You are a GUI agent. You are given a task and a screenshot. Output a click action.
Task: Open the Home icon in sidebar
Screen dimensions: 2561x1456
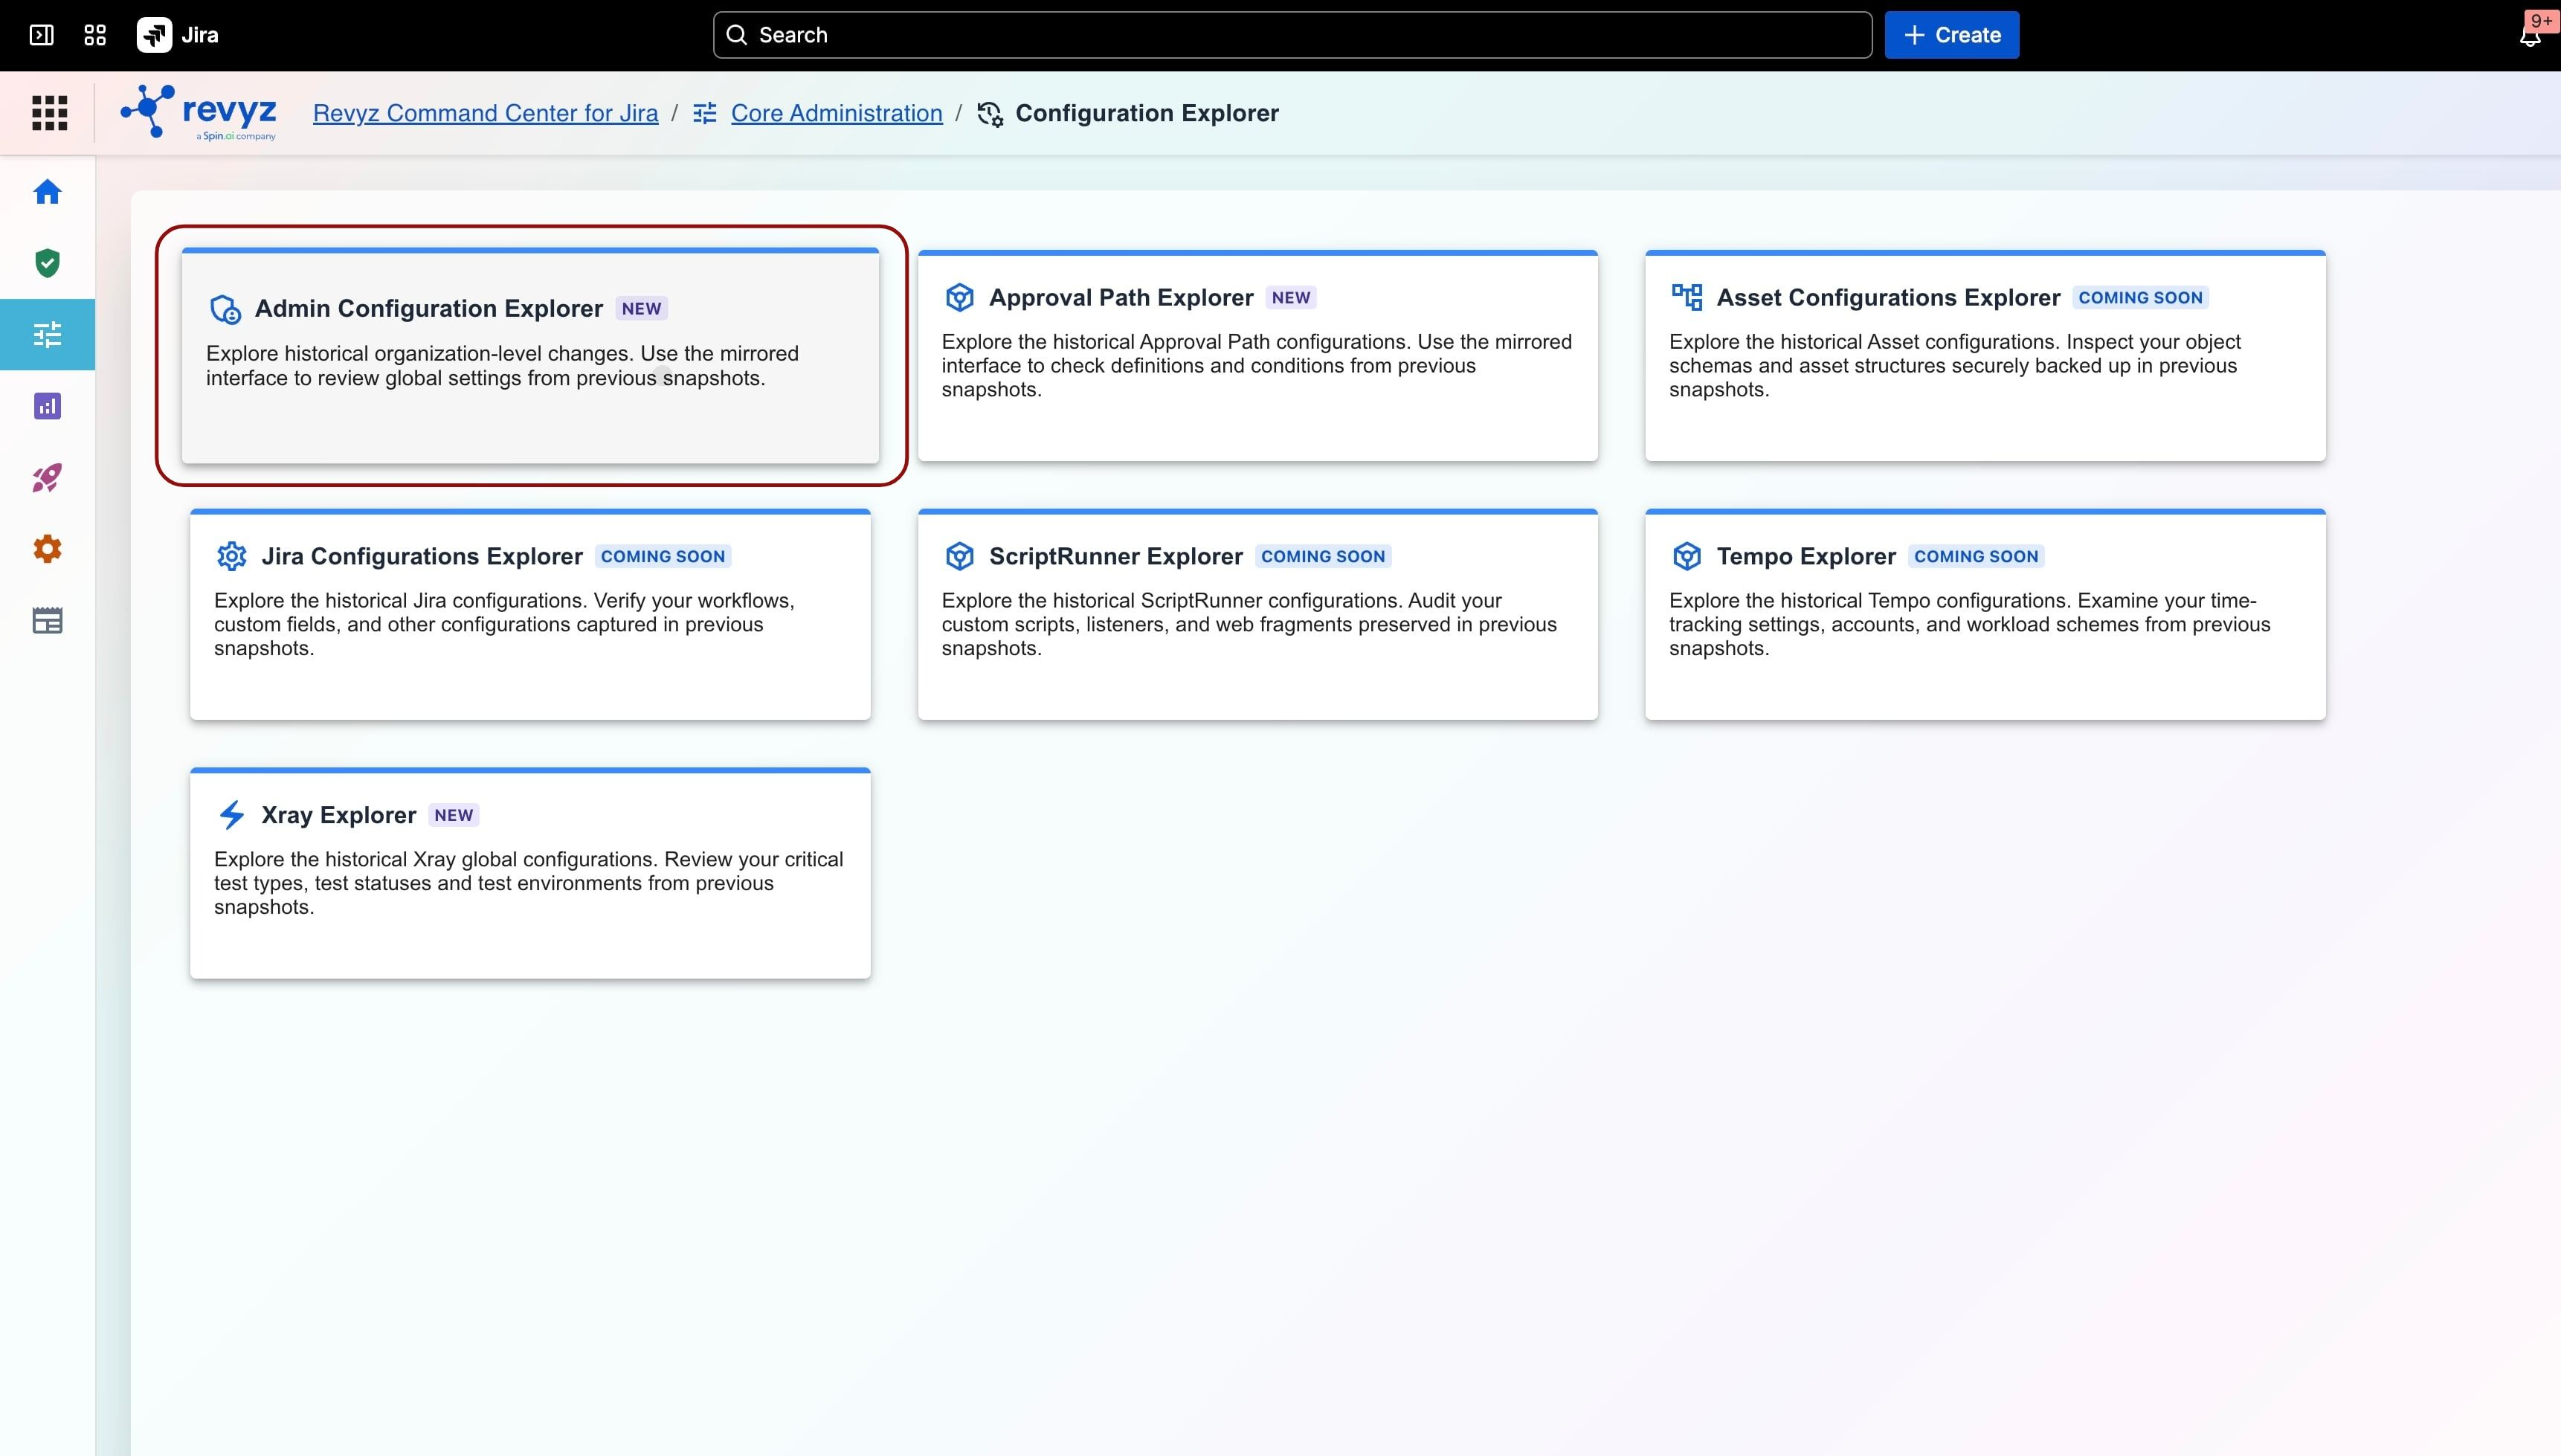(47, 191)
